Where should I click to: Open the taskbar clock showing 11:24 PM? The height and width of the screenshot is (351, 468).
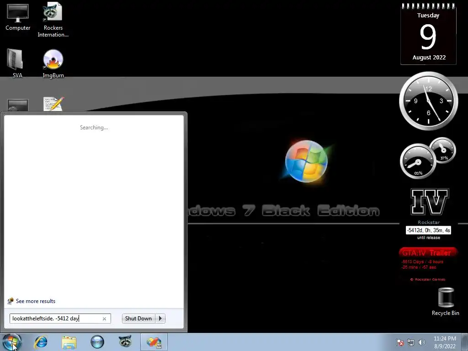tap(445, 342)
